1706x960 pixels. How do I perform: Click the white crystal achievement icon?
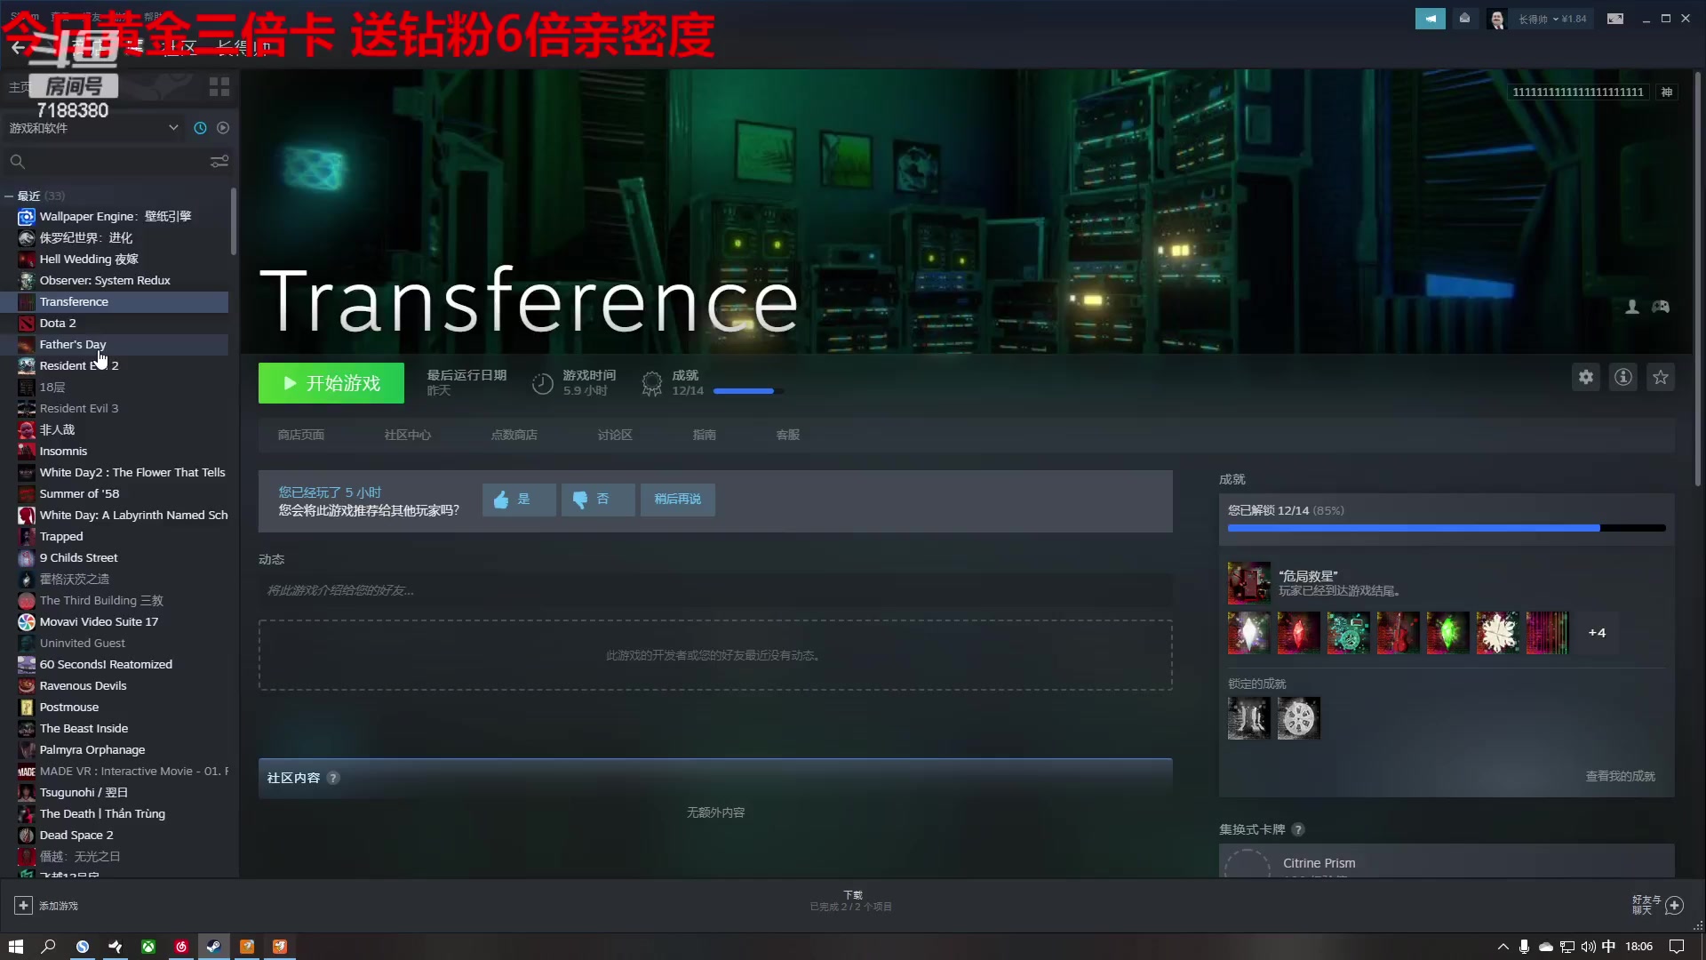click(1249, 633)
